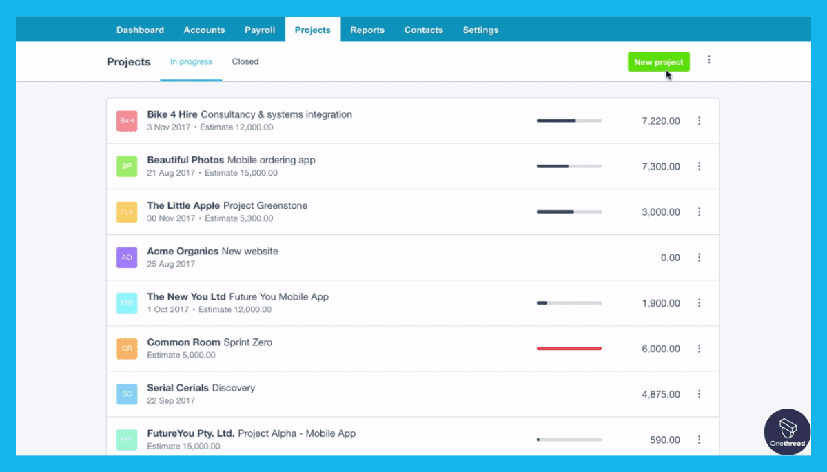This screenshot has width=827, height=472.
Task: Click the New project button
Action: click(658, 61)
